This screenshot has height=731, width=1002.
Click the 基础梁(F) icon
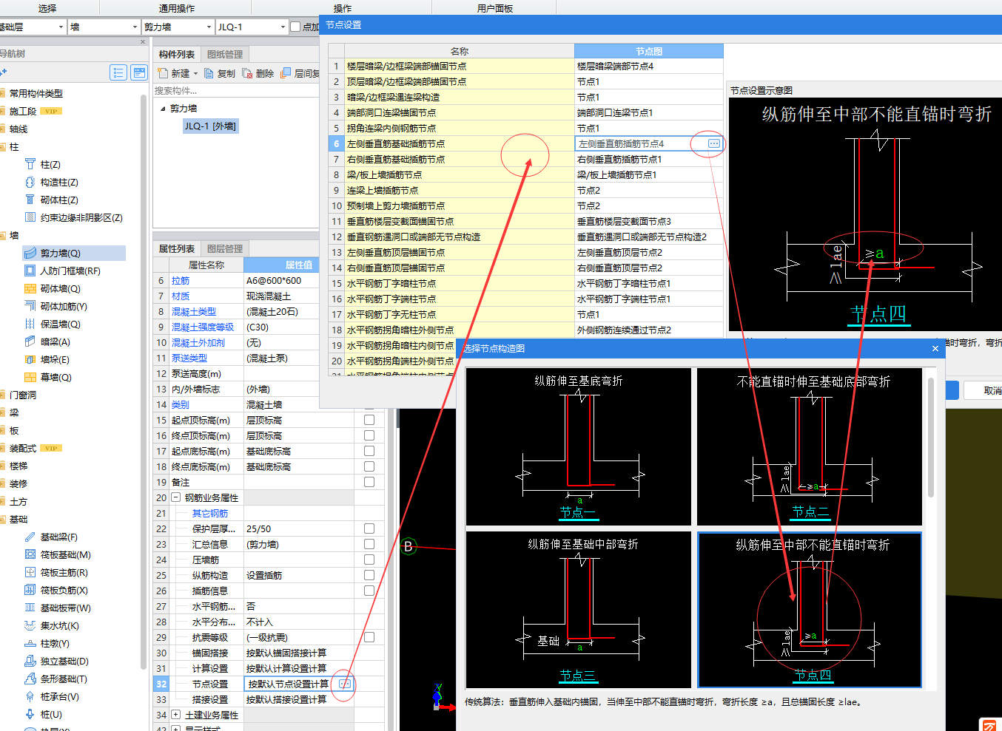pyautogui.click(x=30, y=537)
